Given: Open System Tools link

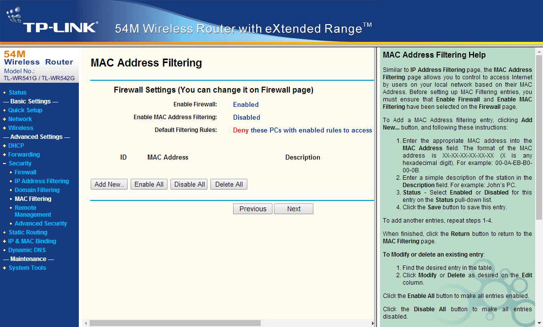Looking at the screenshot, I should [x=28, y=268].
